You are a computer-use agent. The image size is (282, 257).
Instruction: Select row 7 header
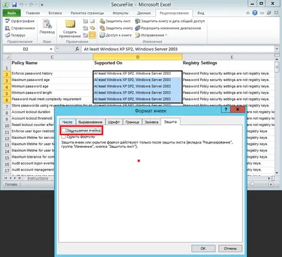pyautogui.click(x=6, y=106)
